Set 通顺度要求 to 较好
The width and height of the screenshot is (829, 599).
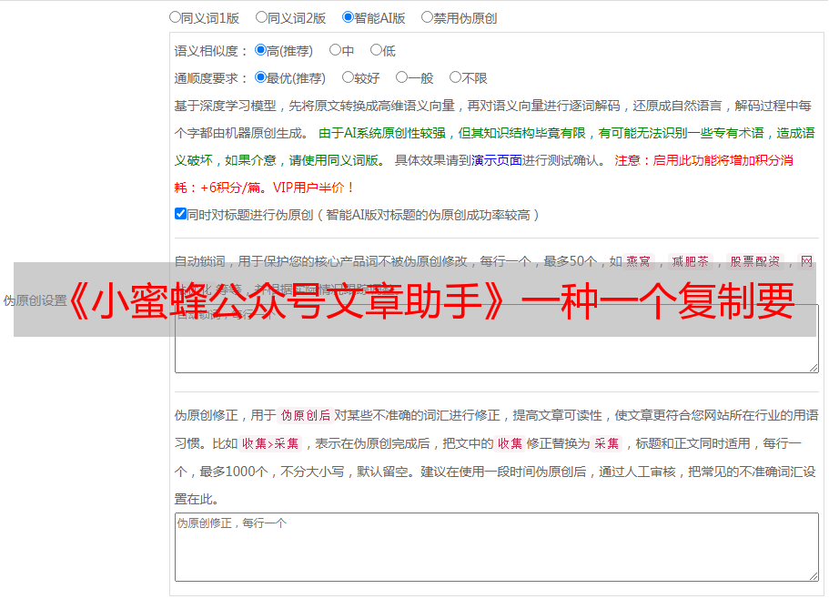click(x=348, y=77)
